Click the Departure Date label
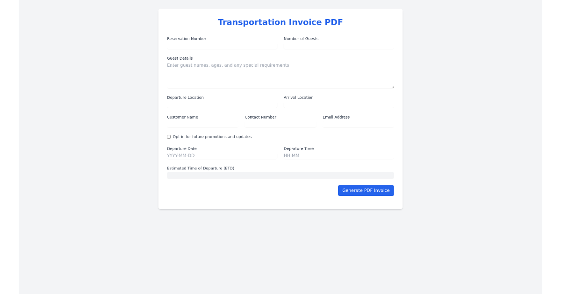This screenshot has width=561, height=294. [182, 148]
